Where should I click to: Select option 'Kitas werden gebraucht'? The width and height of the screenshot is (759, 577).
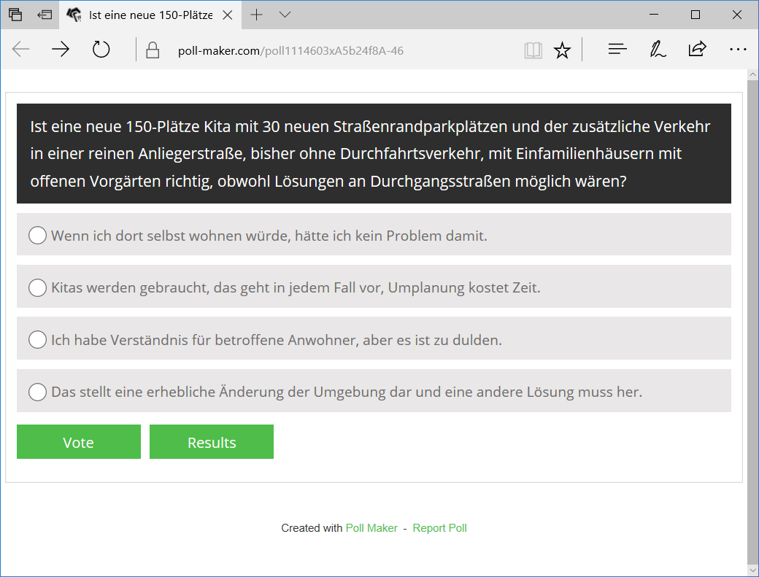coord(37,287)
